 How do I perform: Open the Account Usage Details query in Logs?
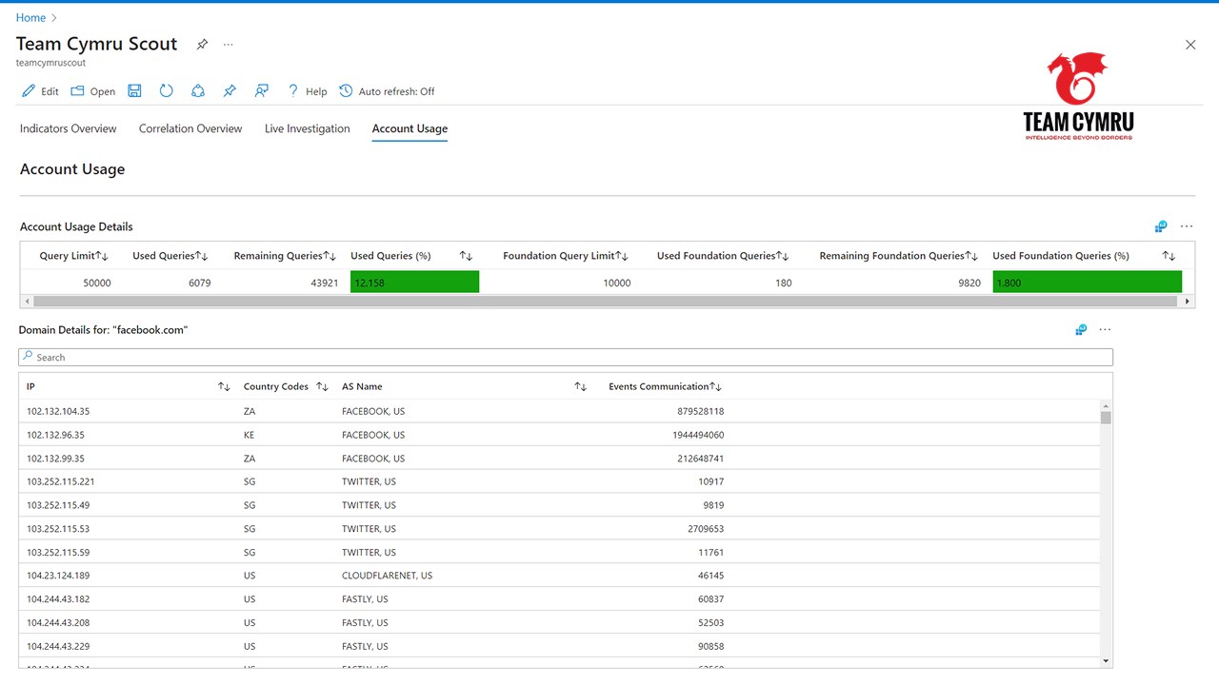click(x=1161, y=226)
